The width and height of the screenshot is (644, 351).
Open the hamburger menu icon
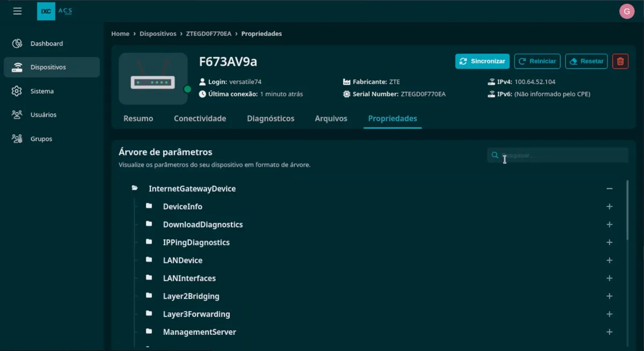[17, 11]
